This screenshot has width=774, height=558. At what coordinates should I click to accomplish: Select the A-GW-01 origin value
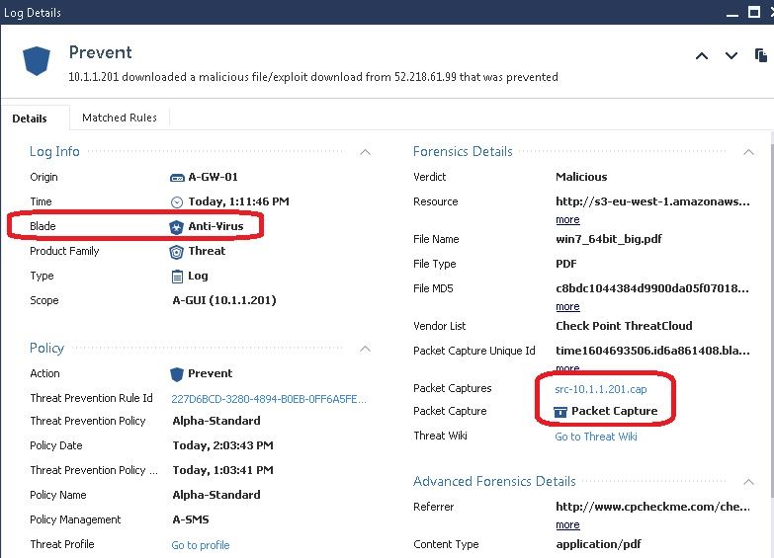214,177
